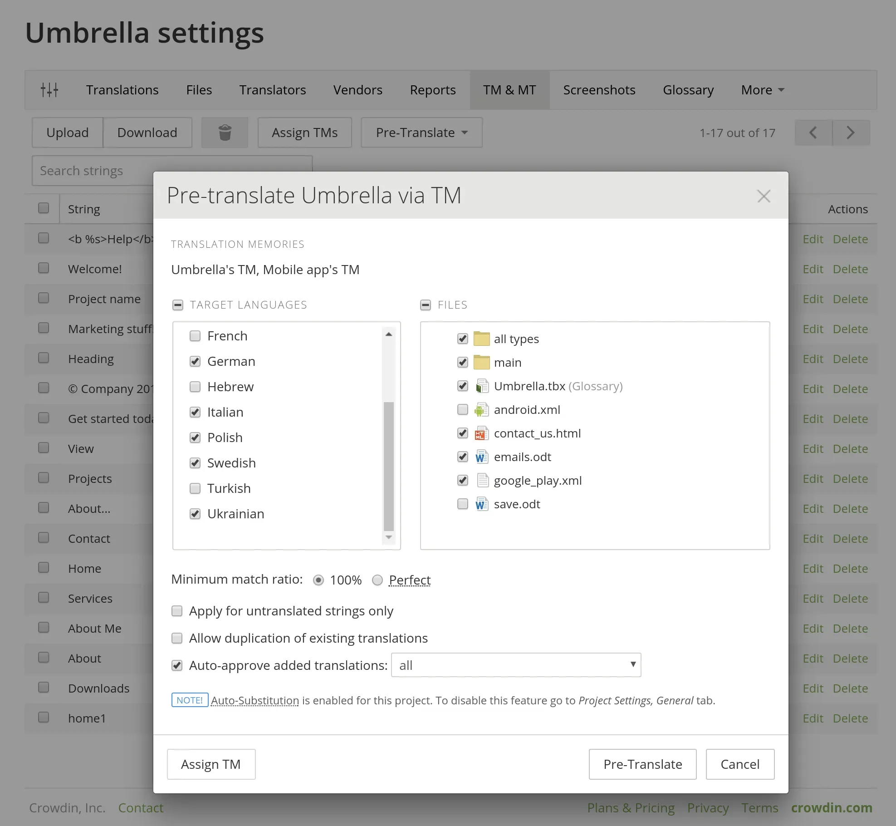896x826 pixels.
Task: Open the Screenshots tab
Action: click(x=599, y=90)
